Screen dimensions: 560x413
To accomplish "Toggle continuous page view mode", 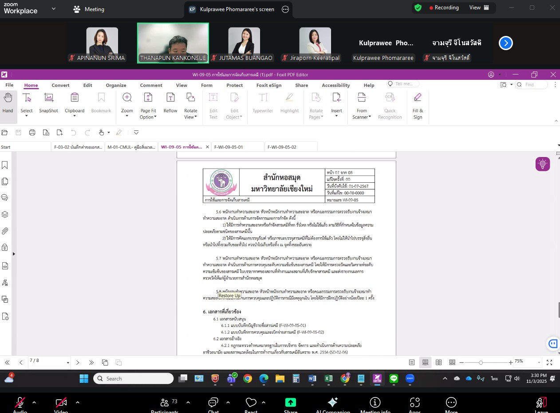I will click(x=425, y=362).
